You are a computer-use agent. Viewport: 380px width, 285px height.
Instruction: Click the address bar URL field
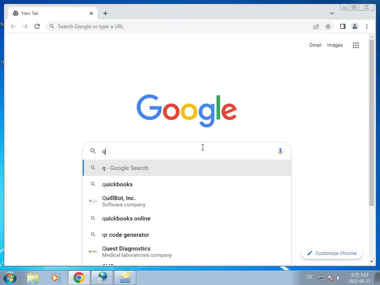coord(179,26)
